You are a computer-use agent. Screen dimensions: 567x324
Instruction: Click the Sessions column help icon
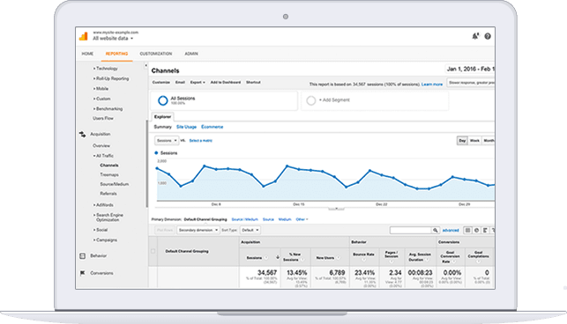click(266, 258)
